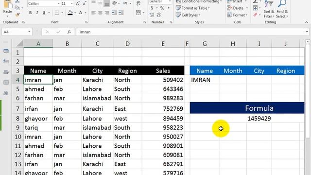The image size is (311, 175).
Task: Open Cell Styles gallery
Action: point(188,15)
